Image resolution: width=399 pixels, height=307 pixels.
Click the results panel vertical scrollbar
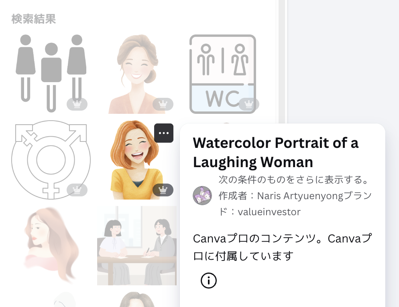click(x=281, y=120)
